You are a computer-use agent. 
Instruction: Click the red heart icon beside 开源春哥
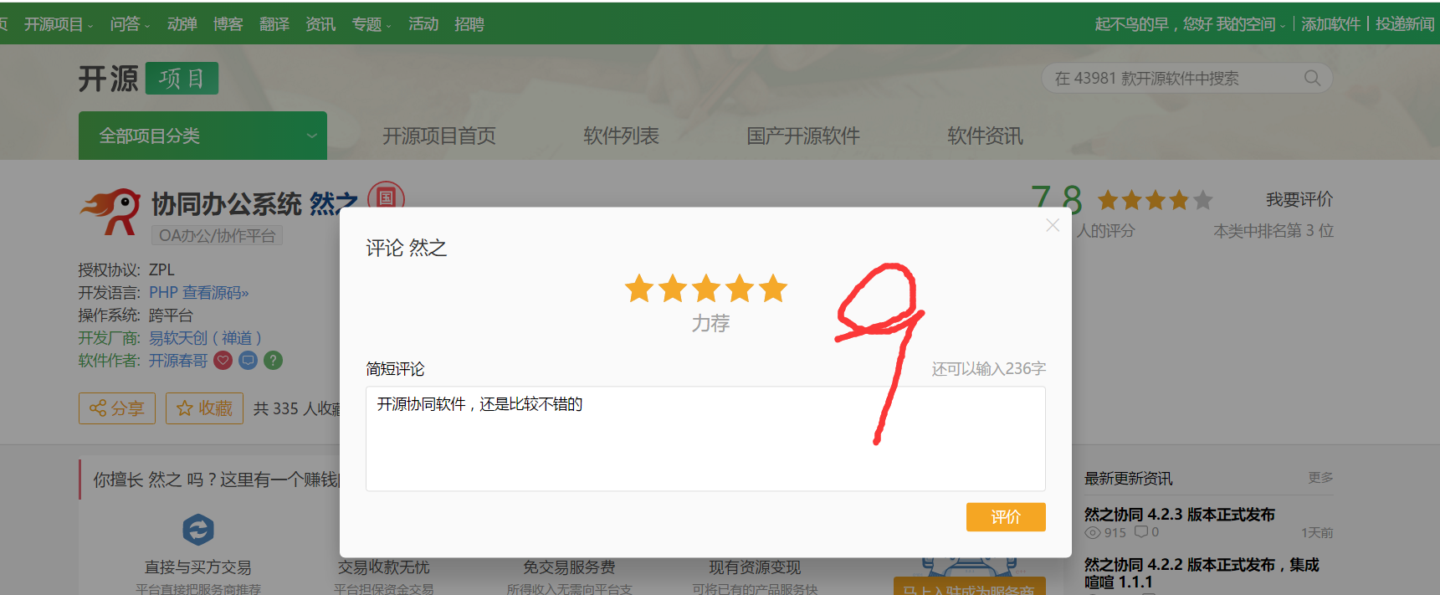point(223,361)
